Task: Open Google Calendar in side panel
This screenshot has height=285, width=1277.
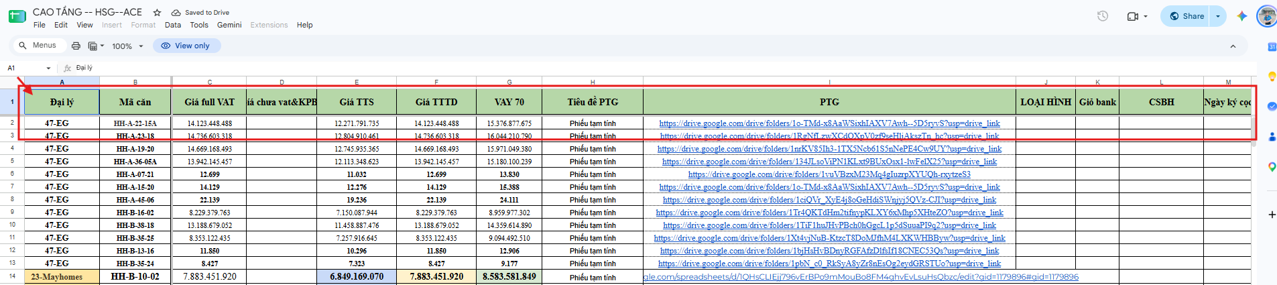Action: click(x=1271, y=46)
